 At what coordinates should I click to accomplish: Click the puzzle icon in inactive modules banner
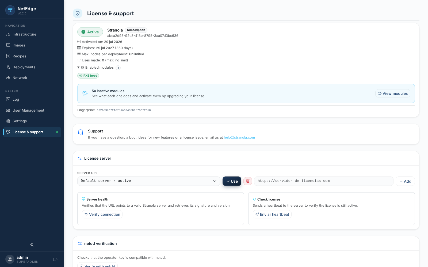click(x=85, y=93)
